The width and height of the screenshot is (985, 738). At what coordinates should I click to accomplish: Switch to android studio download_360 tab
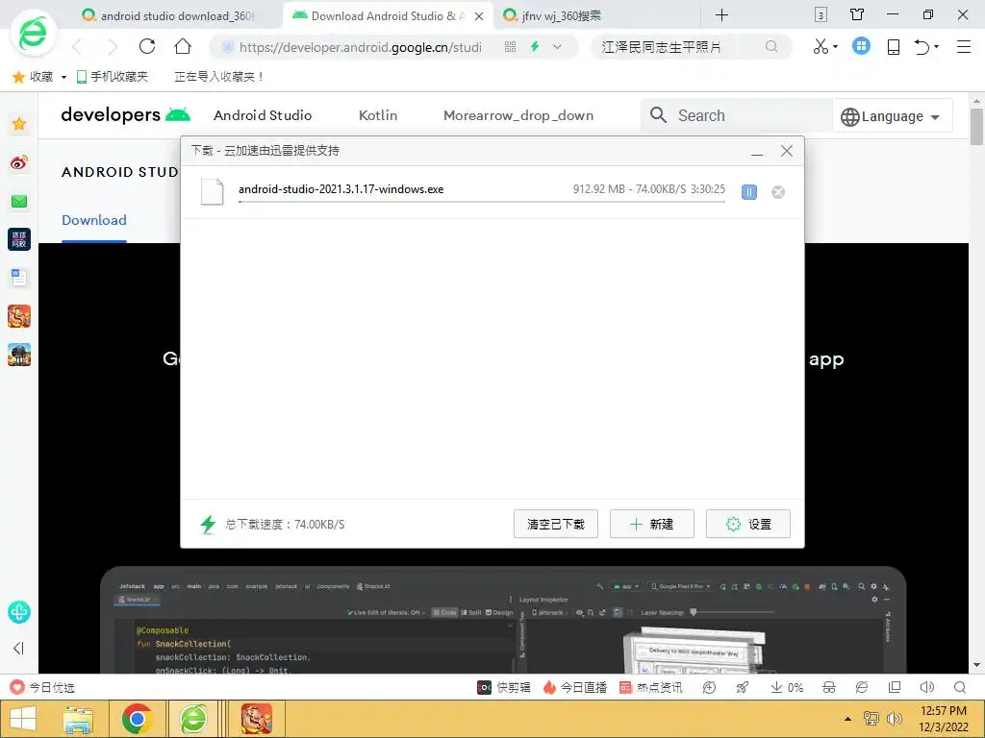178,15
